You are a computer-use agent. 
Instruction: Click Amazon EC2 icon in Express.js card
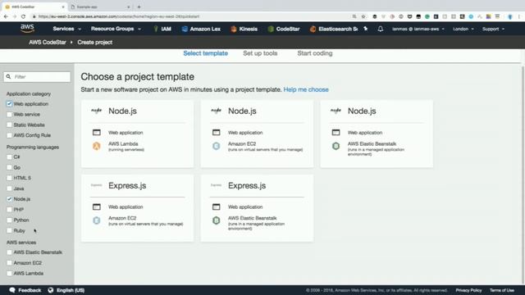click(97, 220)
